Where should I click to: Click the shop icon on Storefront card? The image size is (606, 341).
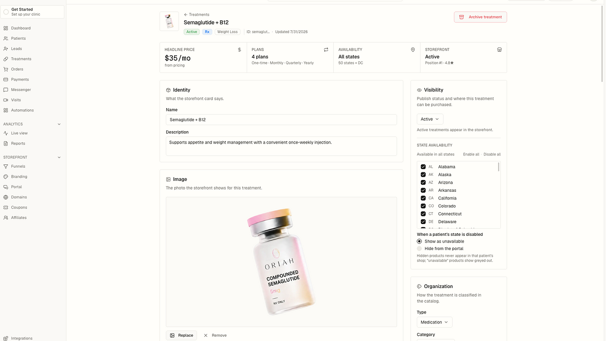pos(499,49)
